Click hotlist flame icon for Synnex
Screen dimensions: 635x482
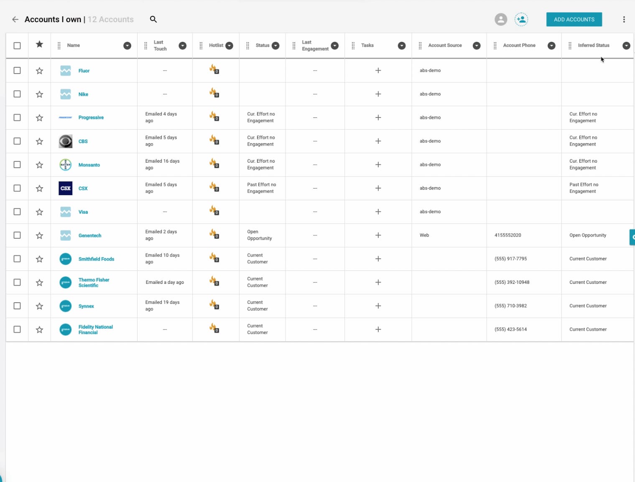pyautogui.click(x=214, y=305)
